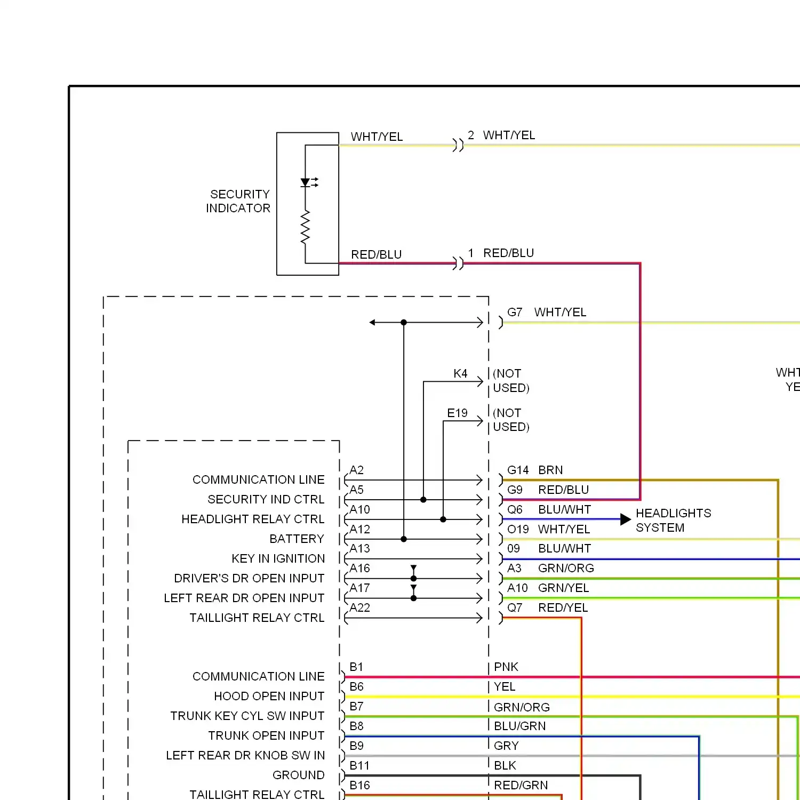
Task: Select the LEFT REAR DR OPEN INPUT label
Action: (244, 598)
